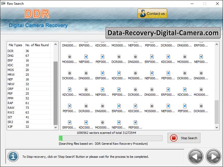Click the sector scan progress bar

(x=110, y=138)
